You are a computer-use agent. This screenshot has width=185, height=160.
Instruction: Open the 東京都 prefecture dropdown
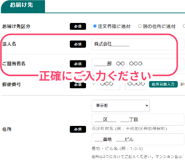[x=121, y=106]
